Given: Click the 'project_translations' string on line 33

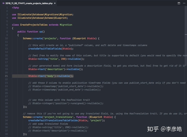Looking at the screenshot, I should click(x=59, y=117).
